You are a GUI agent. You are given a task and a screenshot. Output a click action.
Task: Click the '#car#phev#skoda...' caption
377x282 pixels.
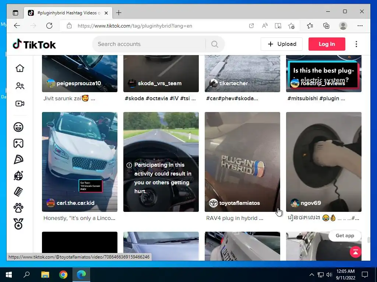pyautogui.click(x=232, y=98)
